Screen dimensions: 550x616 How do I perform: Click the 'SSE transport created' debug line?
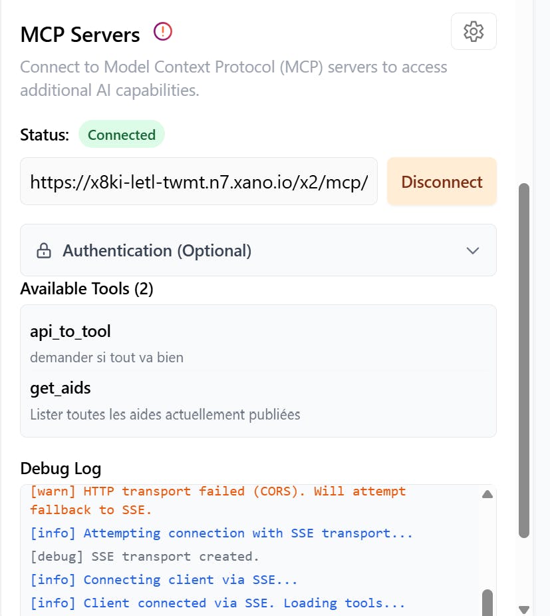pos(144,557)
